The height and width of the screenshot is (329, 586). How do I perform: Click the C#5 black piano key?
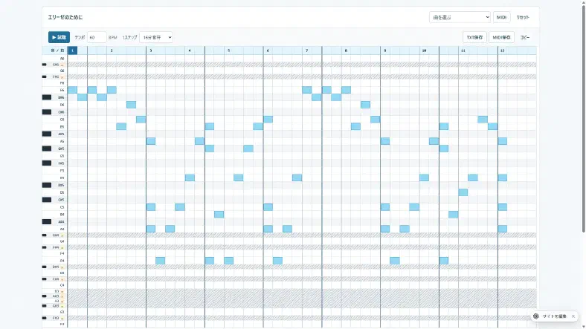click(x=47, y=200)
